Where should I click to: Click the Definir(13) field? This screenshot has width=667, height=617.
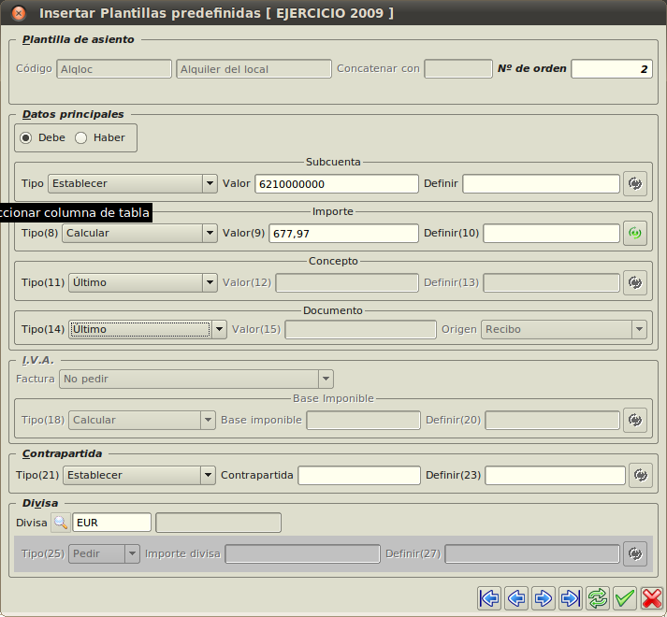click(x=551, y=282)
